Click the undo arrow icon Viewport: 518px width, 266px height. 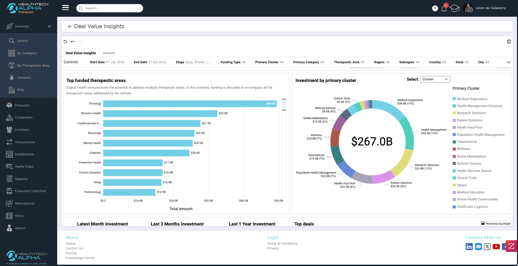(x=73, y=42)
